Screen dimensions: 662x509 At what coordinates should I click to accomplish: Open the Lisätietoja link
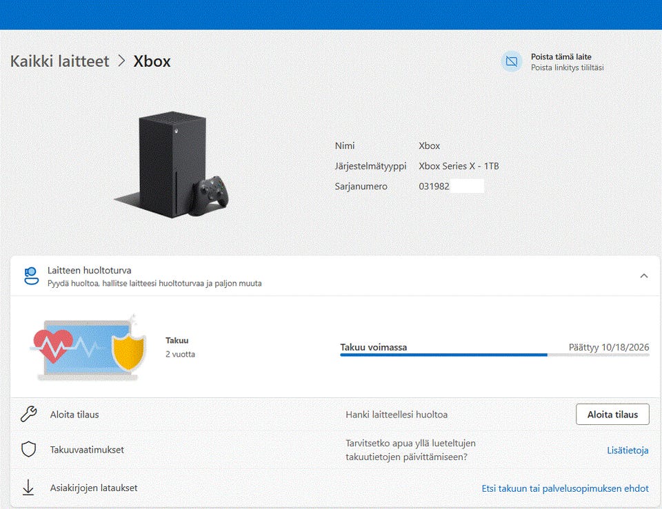click(x=628, y=450)
